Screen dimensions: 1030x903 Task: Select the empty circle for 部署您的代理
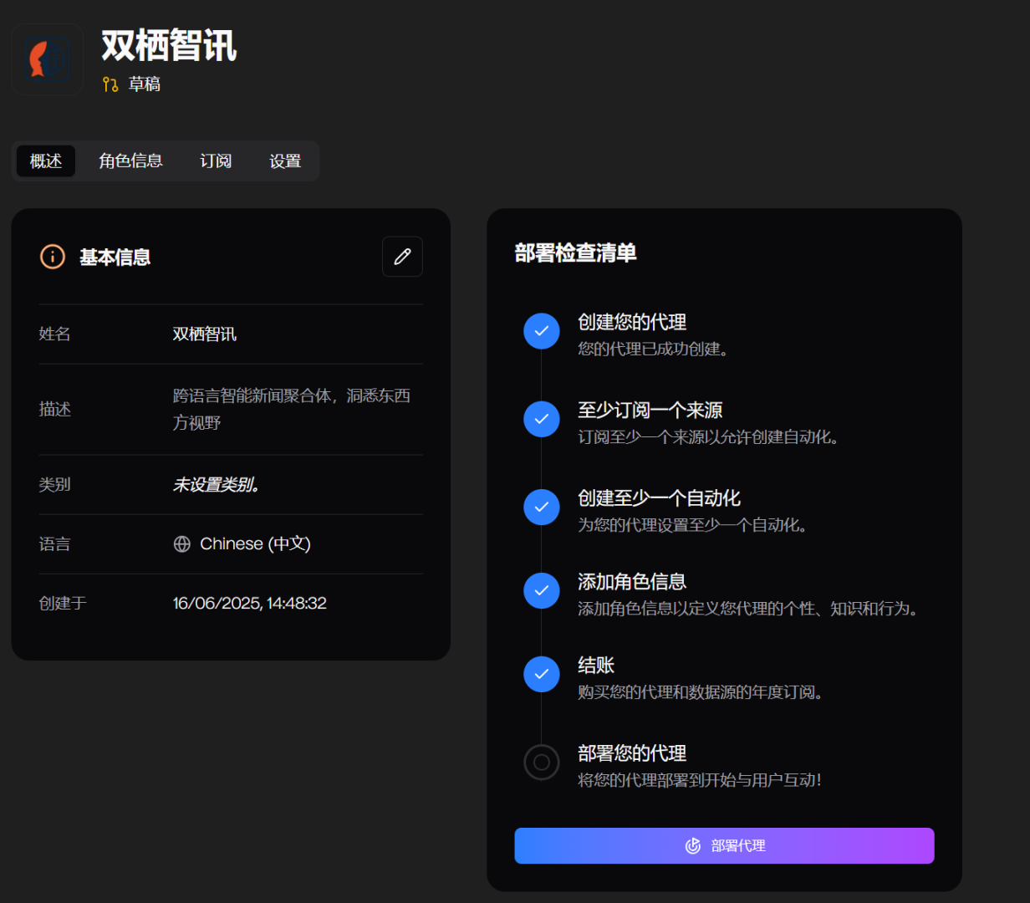(542, 762)
